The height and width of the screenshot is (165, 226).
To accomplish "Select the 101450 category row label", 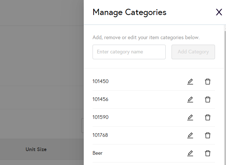I will (101, 81).
